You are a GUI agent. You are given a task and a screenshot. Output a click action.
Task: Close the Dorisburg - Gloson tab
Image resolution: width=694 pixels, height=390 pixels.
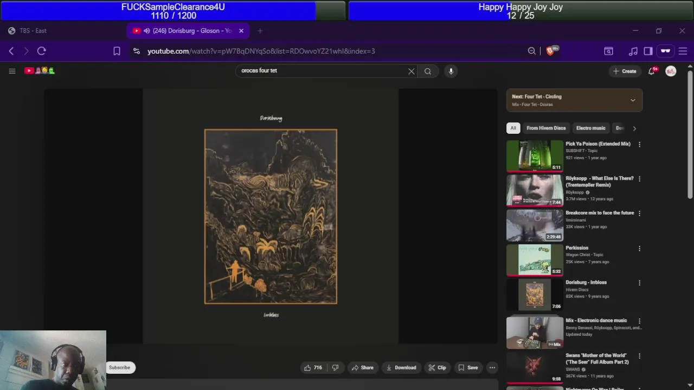241,31
